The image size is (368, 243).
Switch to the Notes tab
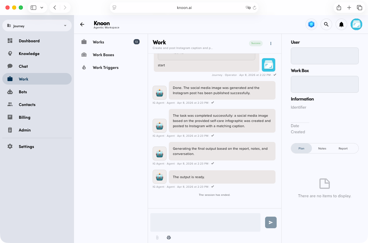322,148
